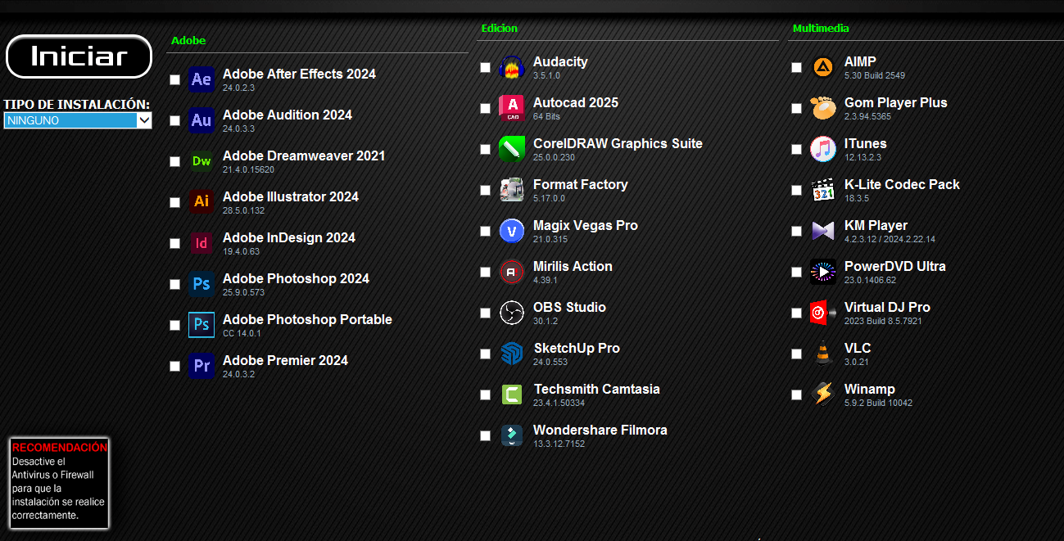Click the Techsmith Camtasia icon
This screenshot has height=541, width=1064.
point(512,394)
